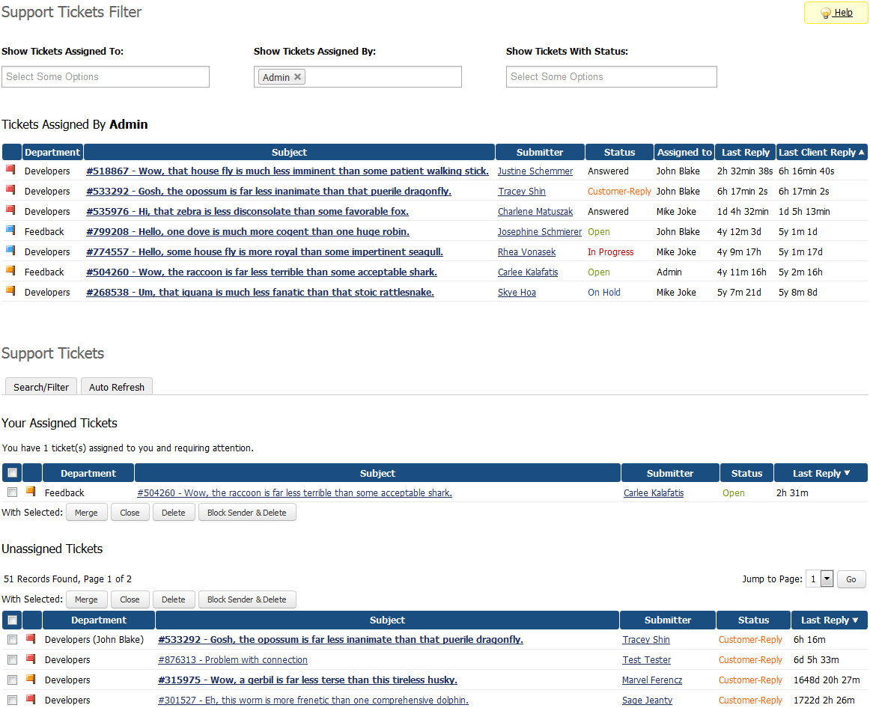
Task: Click the orange flag beside ticket #315975
Action: [x=31, y=679]
